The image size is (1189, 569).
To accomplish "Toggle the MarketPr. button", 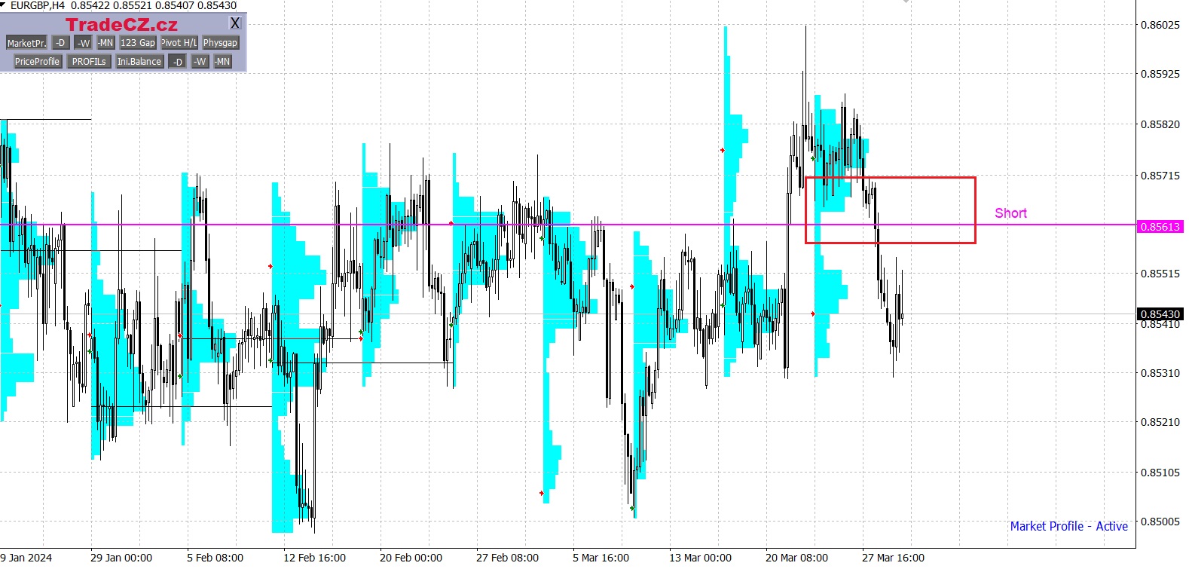I will tap(26, 43).
